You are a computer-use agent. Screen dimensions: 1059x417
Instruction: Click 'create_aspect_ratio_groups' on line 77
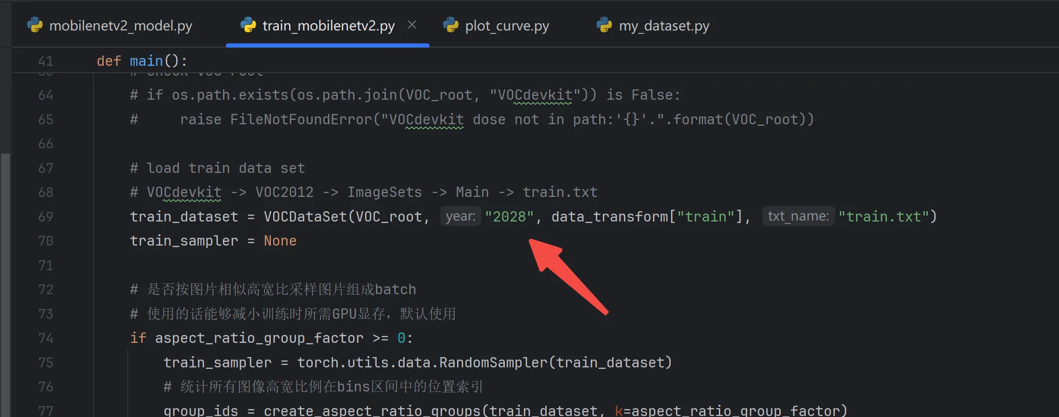372,411
